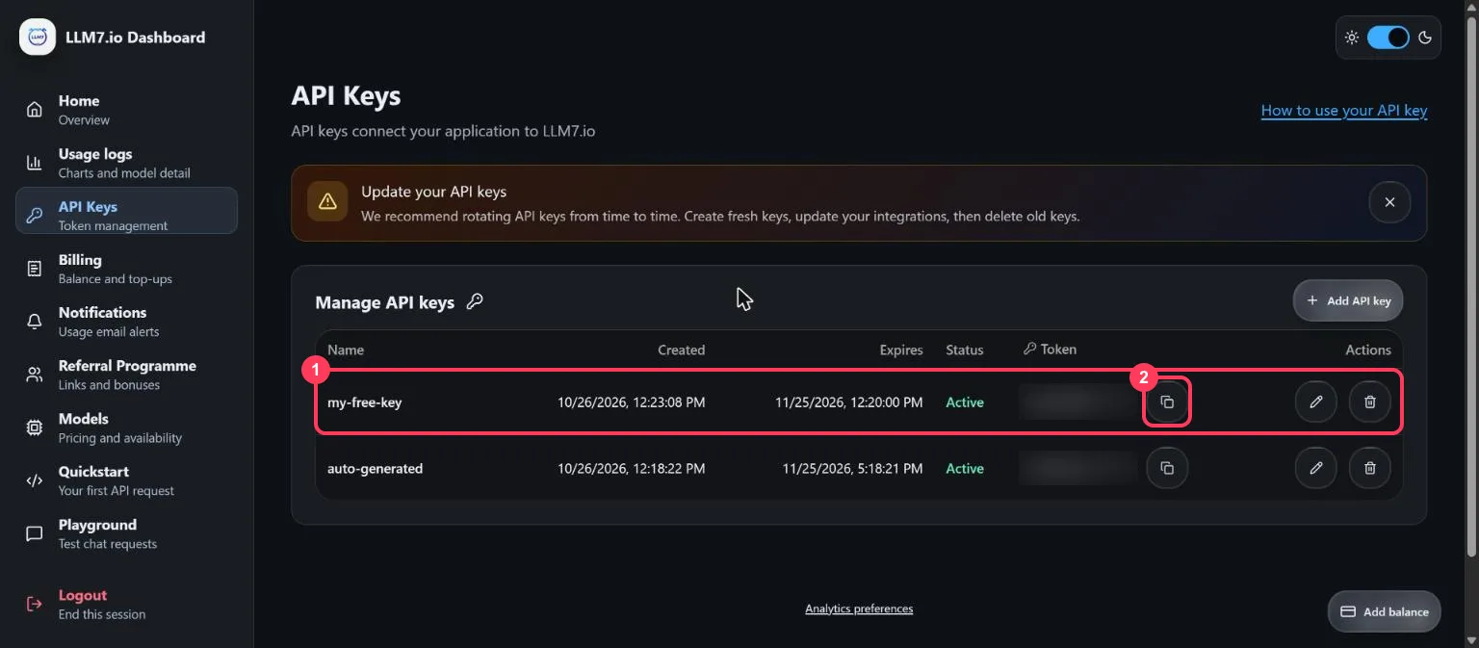
Task: Dismiss the Update your API keys banner
Action: click(x=1389, y=202)
